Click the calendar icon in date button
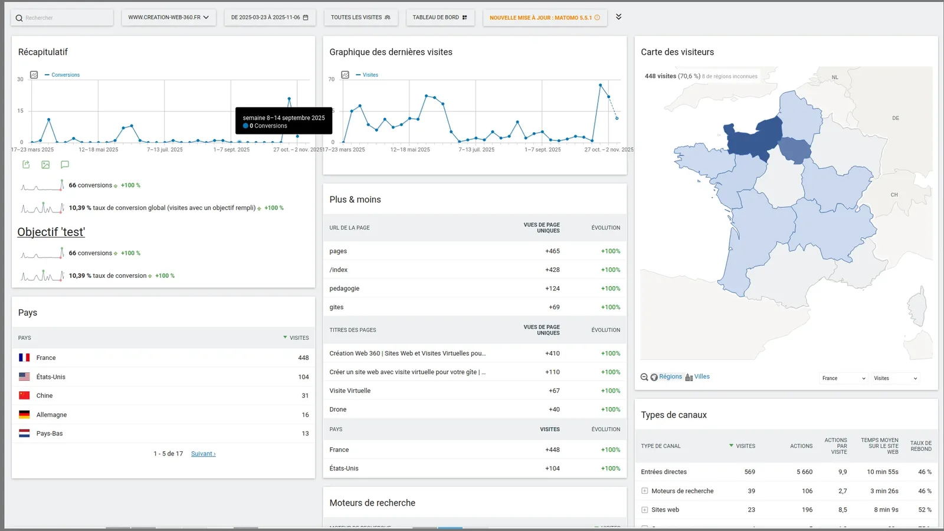 pos(306,18)
